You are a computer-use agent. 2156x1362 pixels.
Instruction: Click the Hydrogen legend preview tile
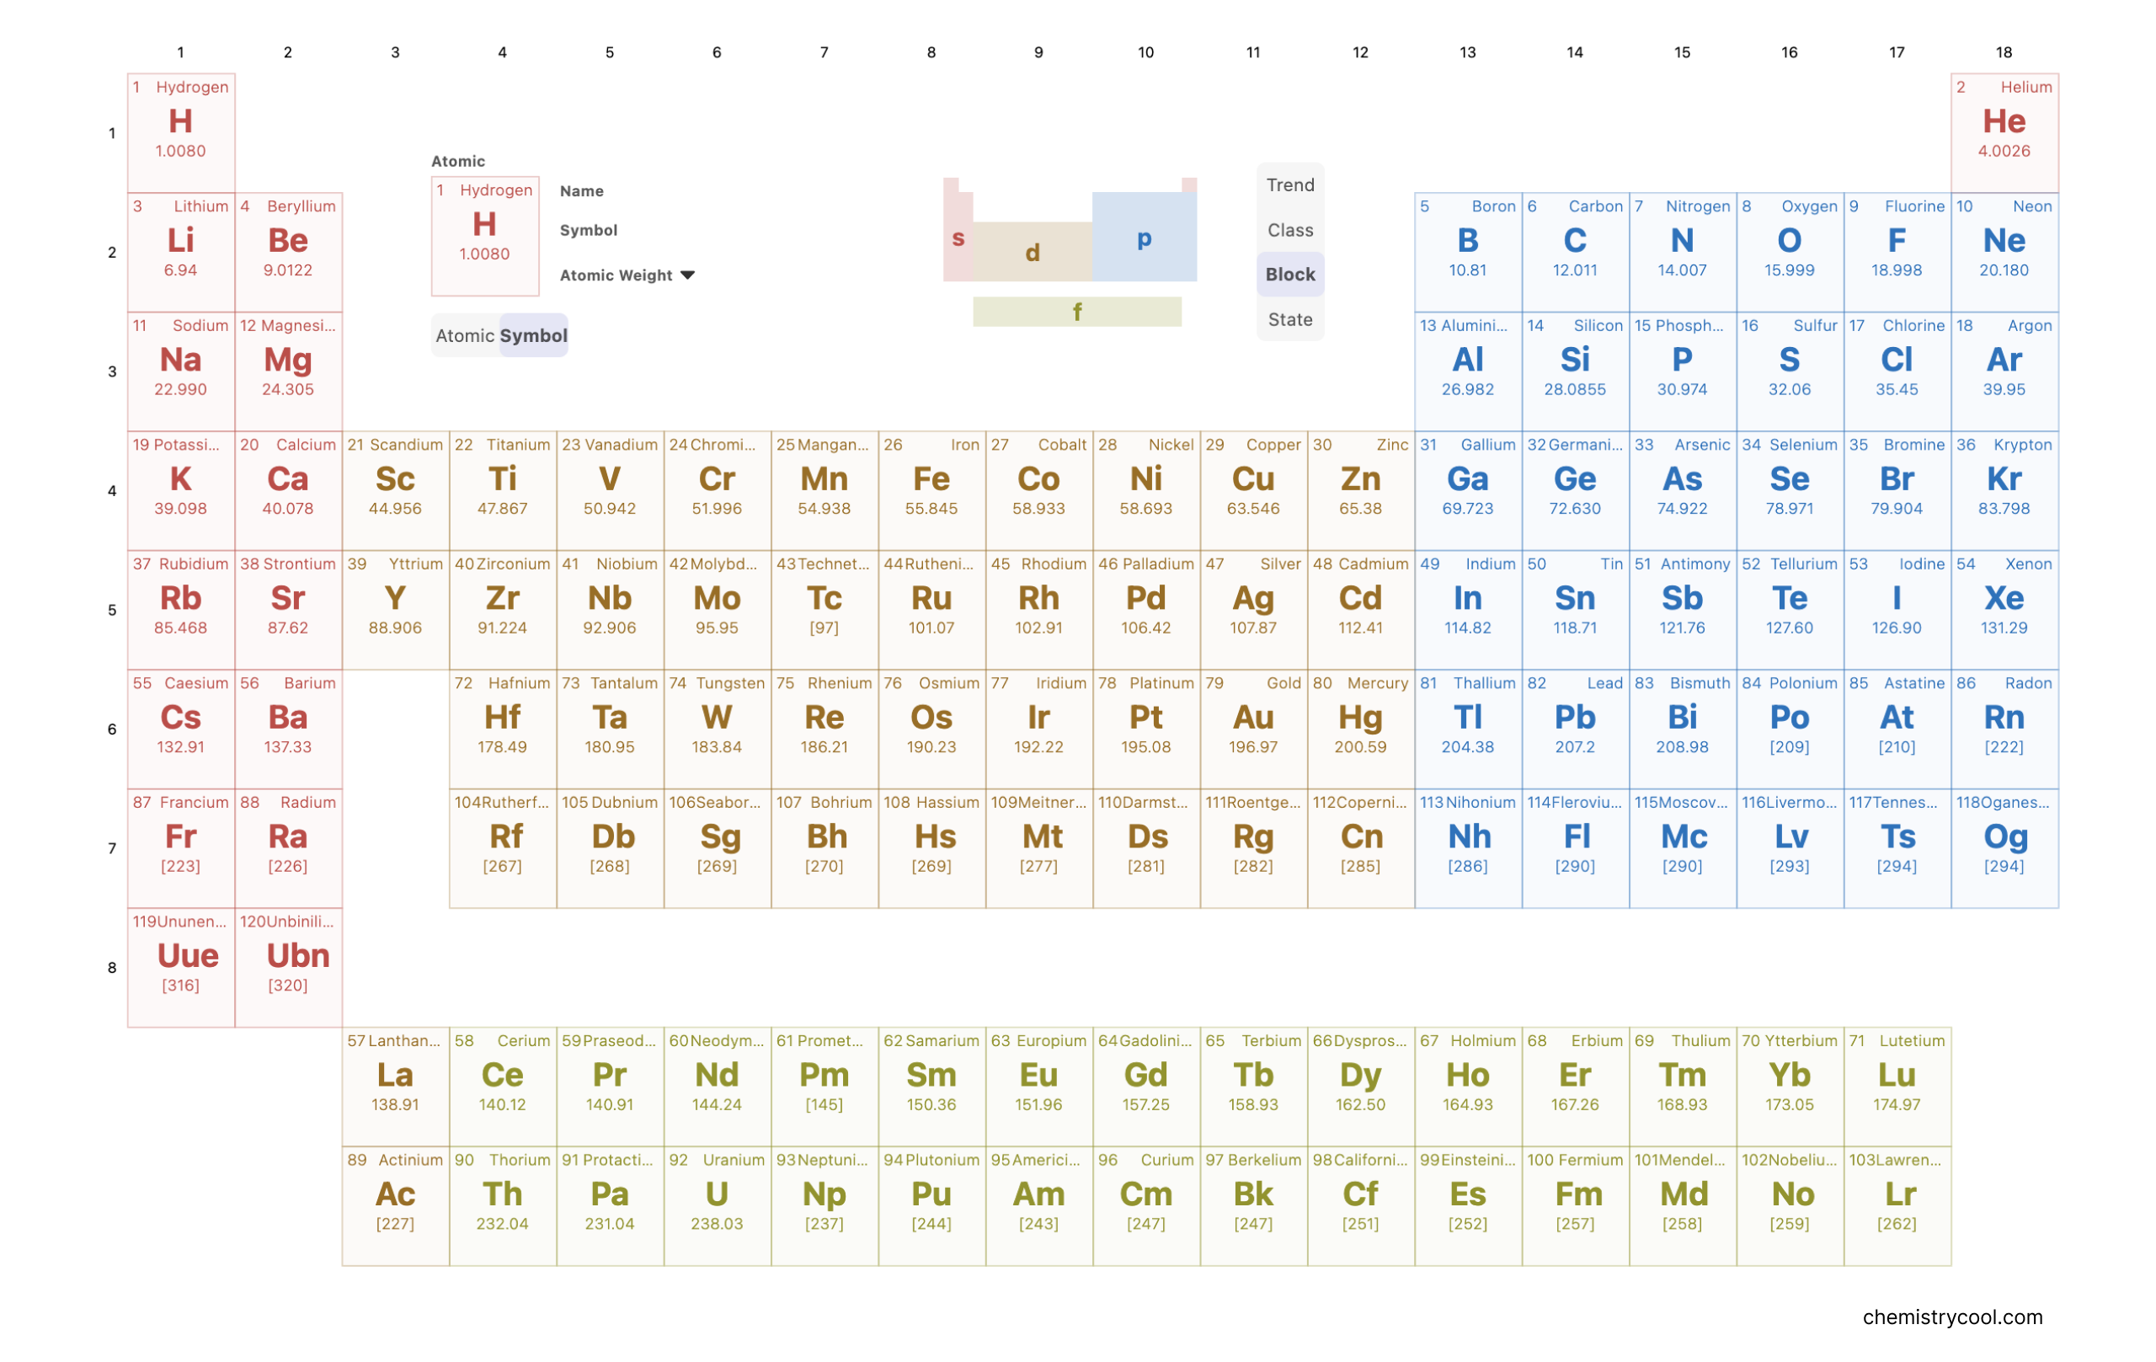484,236
